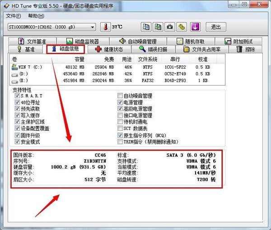Click the standard value SATA 3 (6.0 Gb/秒)

click(x=191, y=155)
